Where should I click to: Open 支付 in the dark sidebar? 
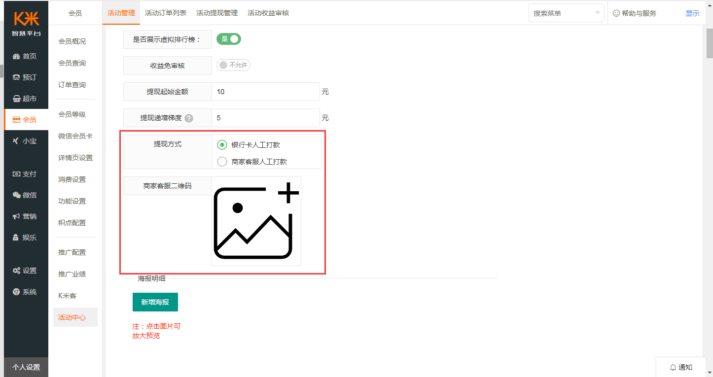click(x=26, y=174)
